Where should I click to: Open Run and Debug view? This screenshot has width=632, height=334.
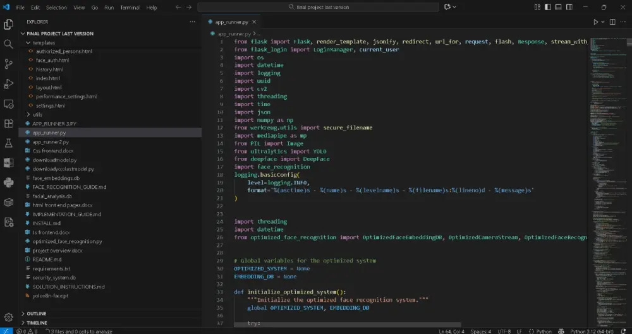[x=9, y=83]
